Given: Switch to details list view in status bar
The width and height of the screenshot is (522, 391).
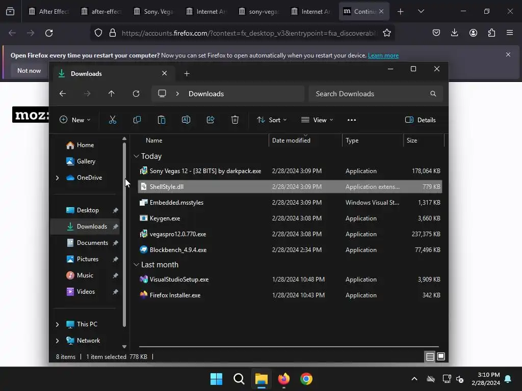Looking at the screenshot, I should (x=430, y=357).
